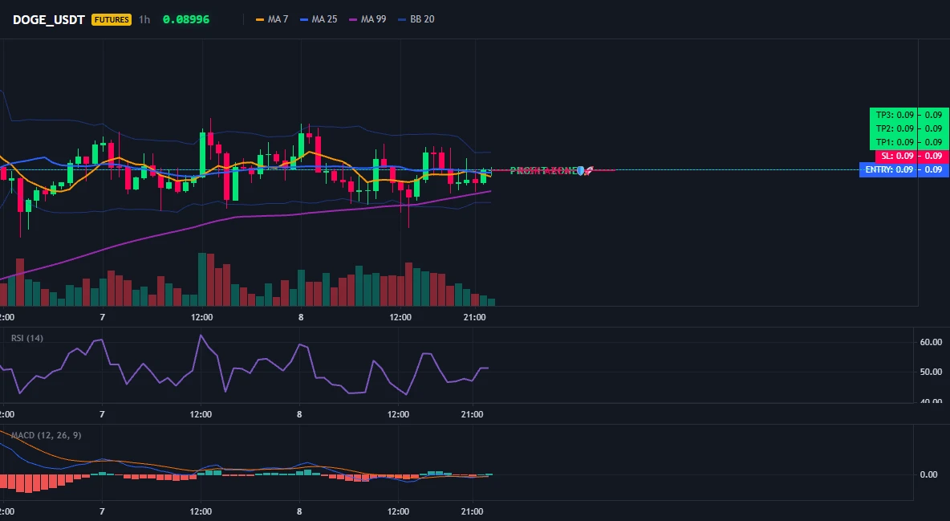Toggle the MA 25 legend entry
Image resolution: width=950 pixels, height=521 pixels.
[319, 19]
